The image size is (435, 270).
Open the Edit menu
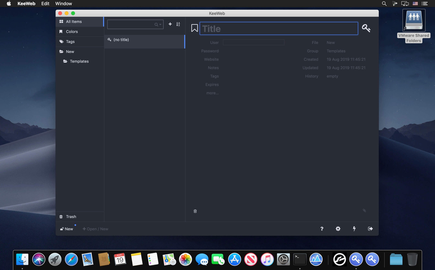tap(45, 3)
